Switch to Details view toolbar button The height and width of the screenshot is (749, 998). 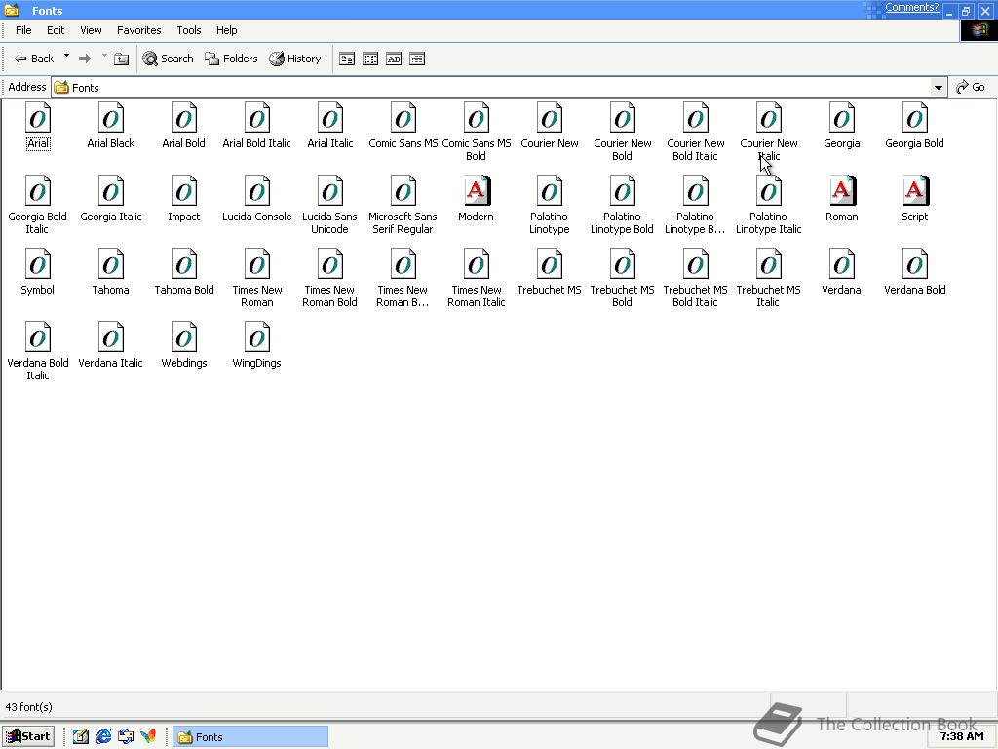tap(417, 59)
